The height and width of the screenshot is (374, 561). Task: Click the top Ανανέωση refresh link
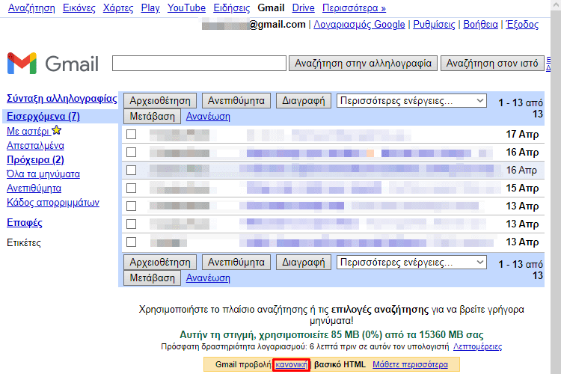[x=208, y=117]
